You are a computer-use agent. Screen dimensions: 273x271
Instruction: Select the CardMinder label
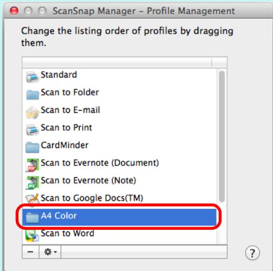[x=64, y=145]
